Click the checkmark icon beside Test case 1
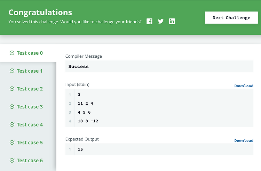261x171 pixels. tap(12, 71)
